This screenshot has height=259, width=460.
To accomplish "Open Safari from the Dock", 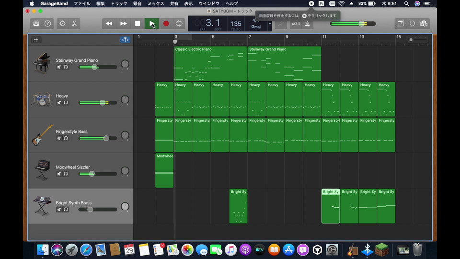I will tap(86, 250).
